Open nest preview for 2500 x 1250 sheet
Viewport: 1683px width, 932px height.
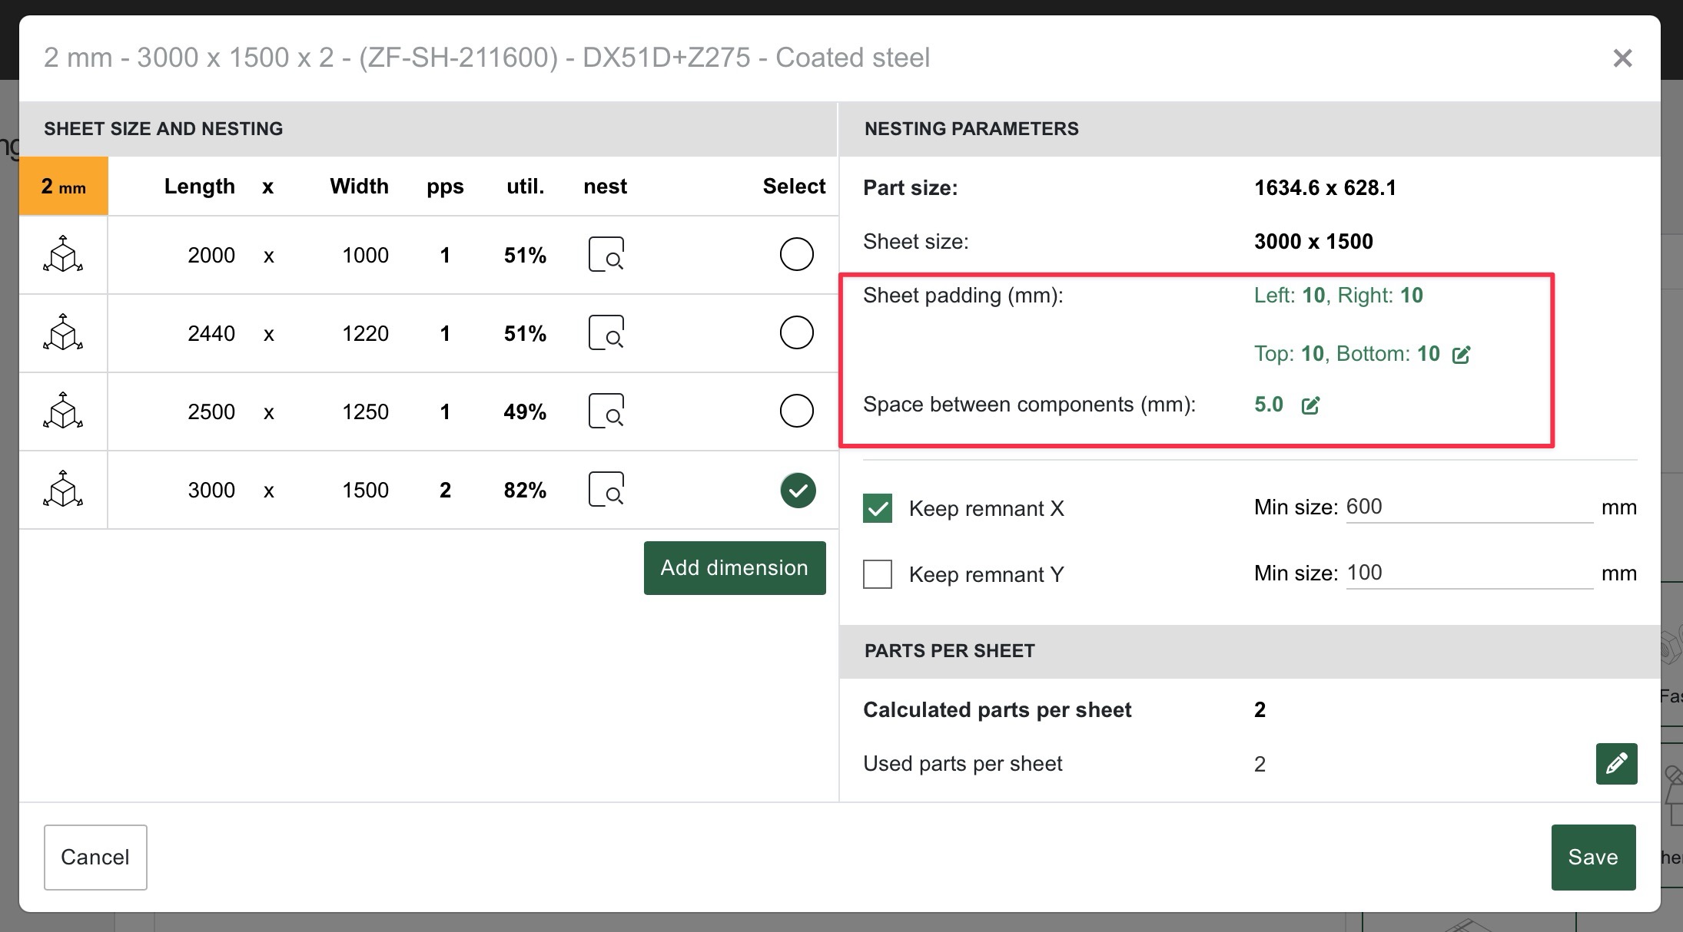pos(606,411)
